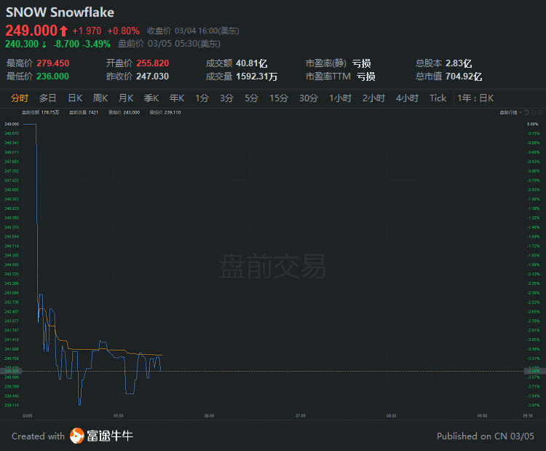Click the Published on CN 03/05 text

486,436
